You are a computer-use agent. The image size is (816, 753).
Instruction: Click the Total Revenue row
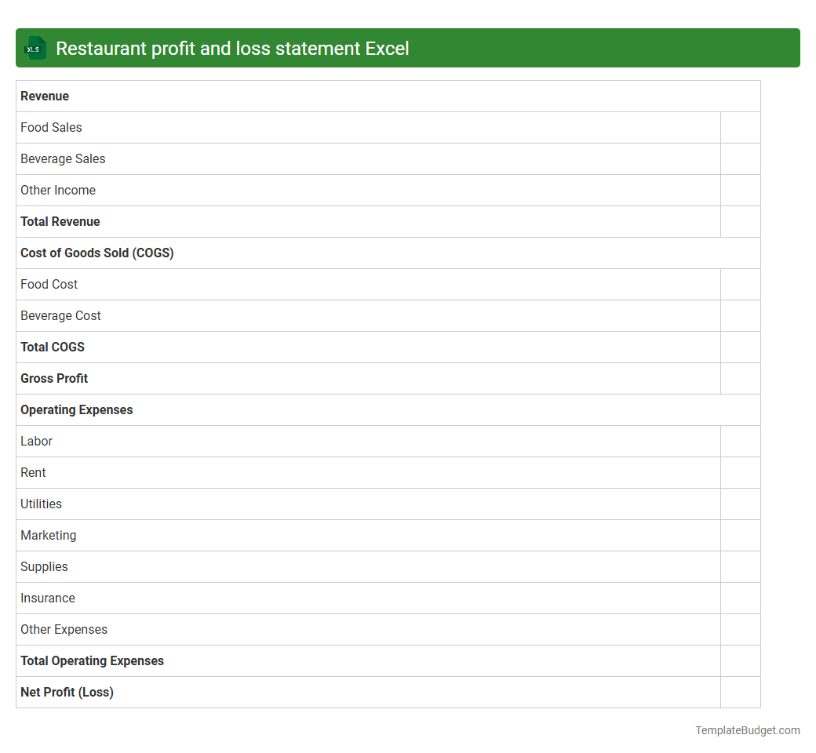[60, 221]
